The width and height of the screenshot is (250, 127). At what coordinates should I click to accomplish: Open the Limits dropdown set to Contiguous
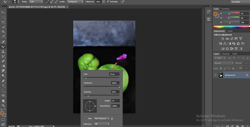pos(74,2)
